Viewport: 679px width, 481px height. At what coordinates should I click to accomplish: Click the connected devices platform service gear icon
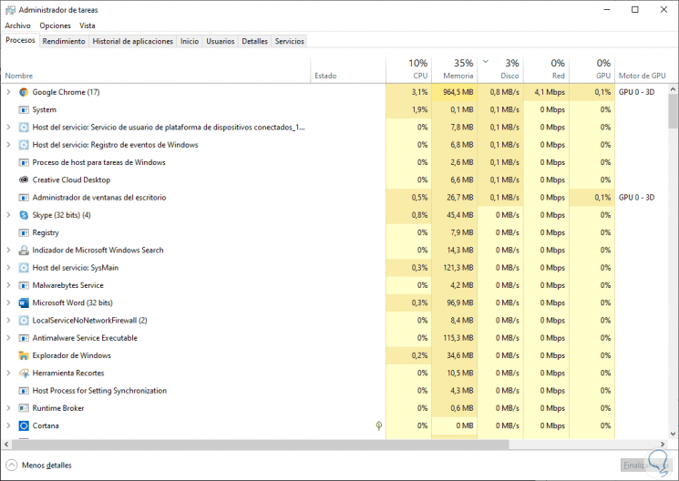pos(24,128)
